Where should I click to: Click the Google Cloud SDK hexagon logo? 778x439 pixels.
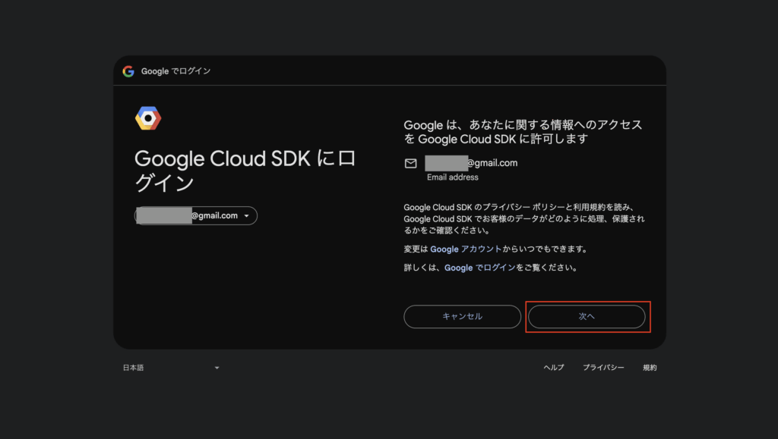[x=147, y=118]
